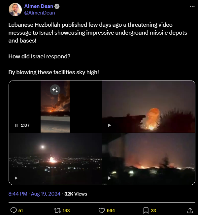Open the 8:44 PM Aug 19, 2024 timestamp
The width and height of the screenshot is (198, 215).
point(34,194)
